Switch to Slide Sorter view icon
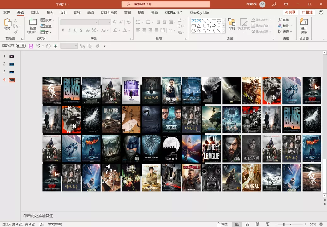This screenshot has height=227, width=327. point(247,224)
